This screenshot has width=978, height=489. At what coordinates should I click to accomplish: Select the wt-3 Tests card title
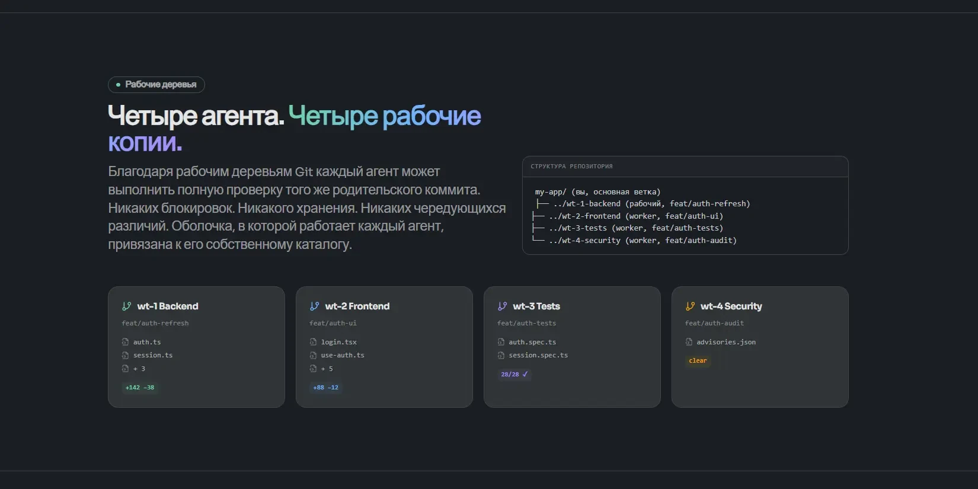(536, 306)
